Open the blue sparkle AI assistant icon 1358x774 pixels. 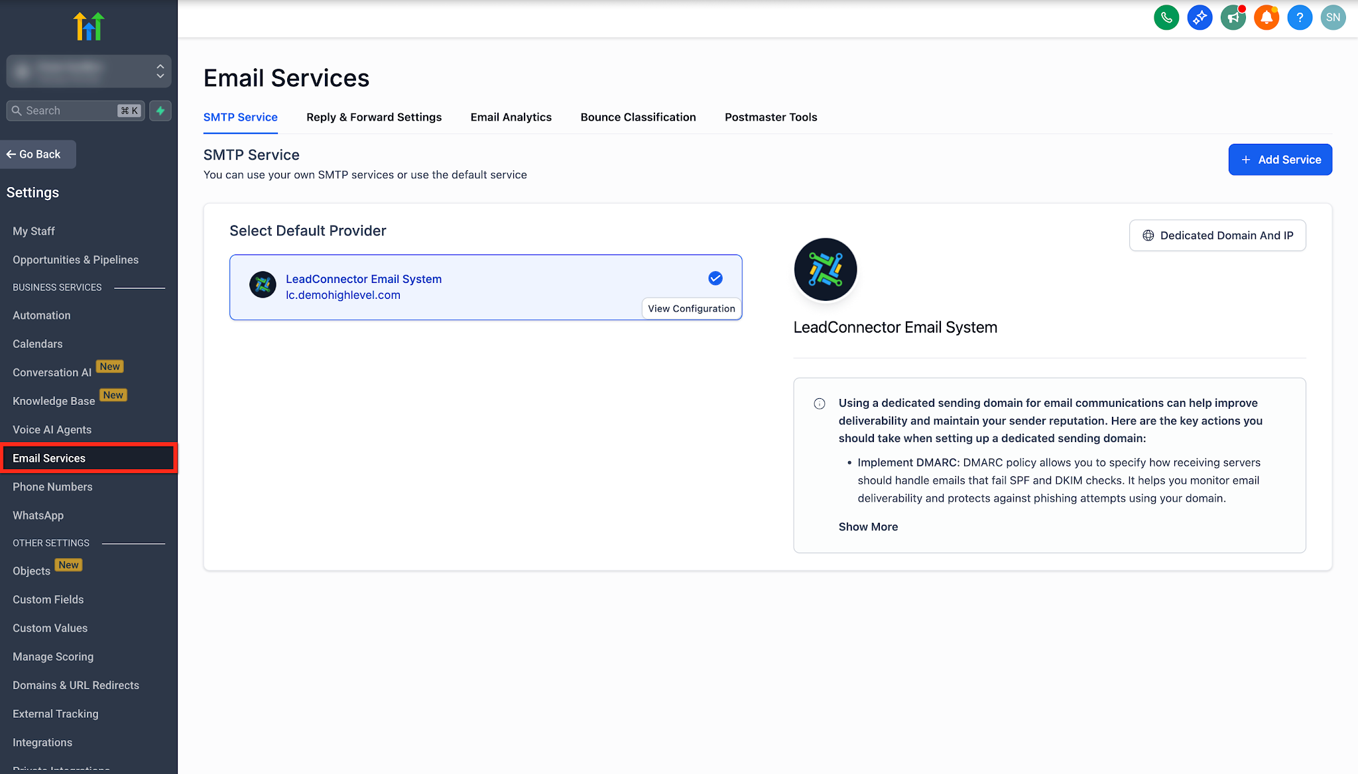tap(1200, 18)
